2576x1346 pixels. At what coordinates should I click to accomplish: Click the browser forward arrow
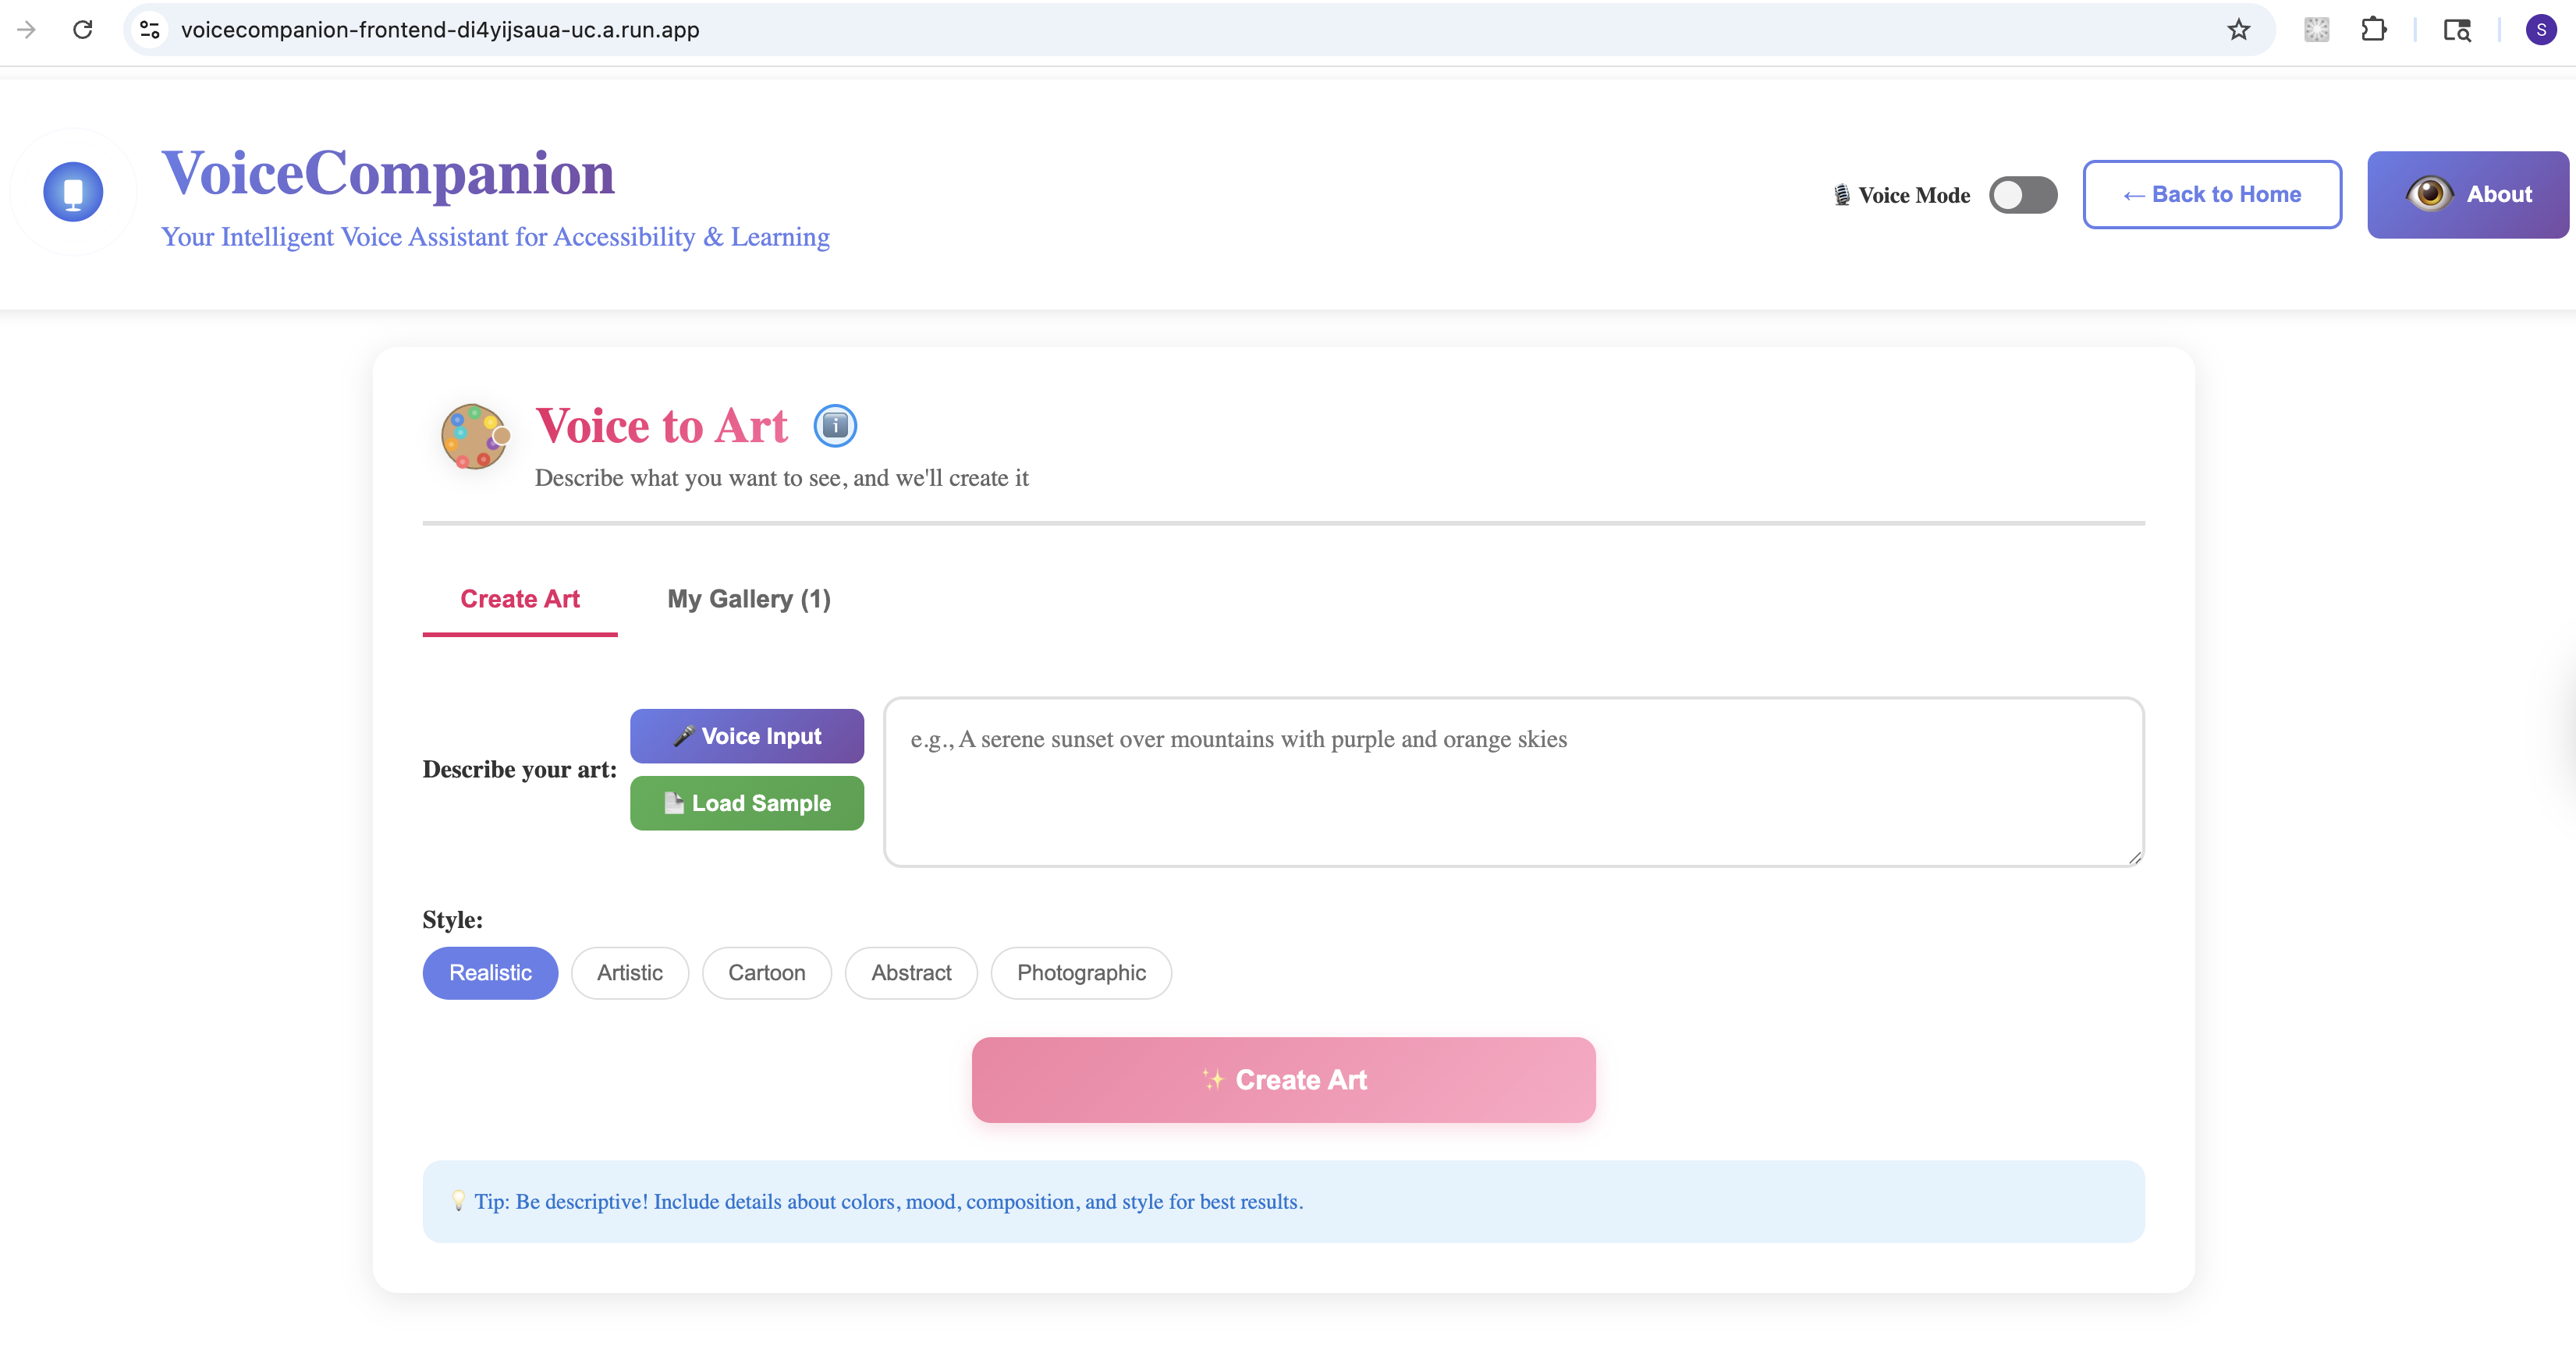click(27, 30)
